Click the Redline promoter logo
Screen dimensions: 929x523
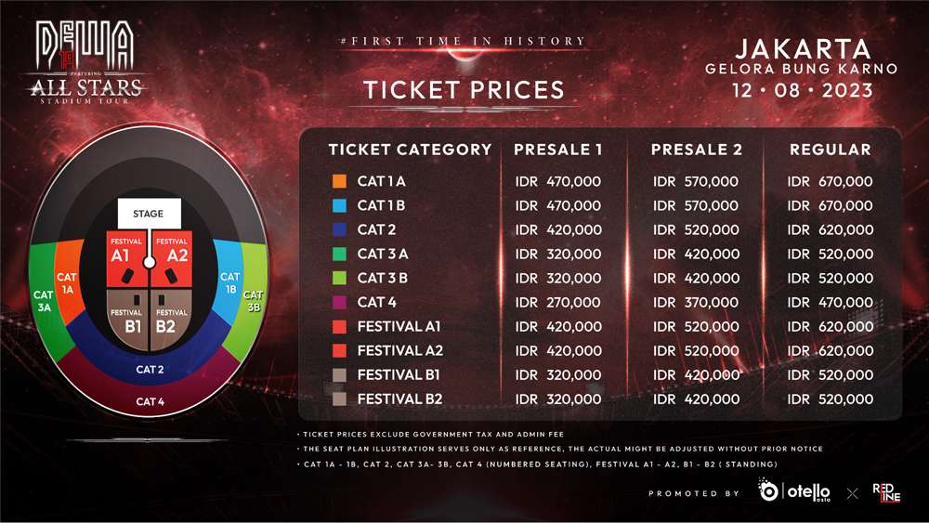coord(887,491)
